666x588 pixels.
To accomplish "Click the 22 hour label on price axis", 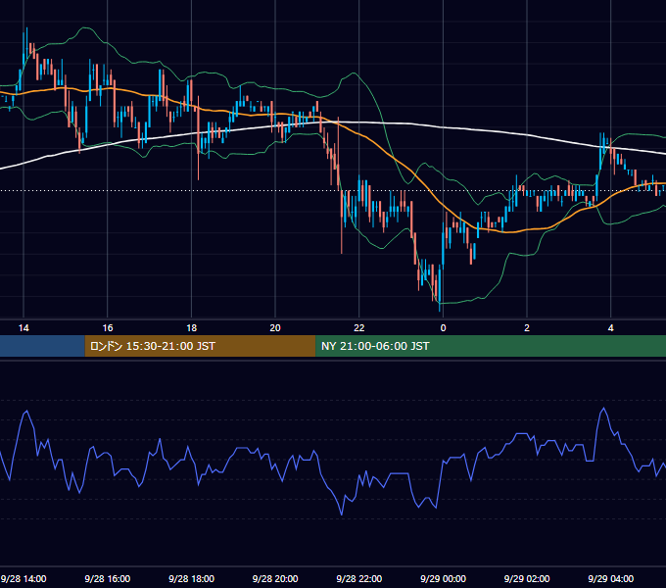I will coord(359,327).
